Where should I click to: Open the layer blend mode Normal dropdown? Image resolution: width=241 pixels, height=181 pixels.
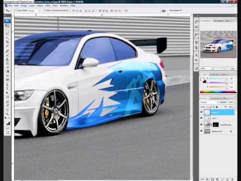pyautogui.click(x=210, y=102)
